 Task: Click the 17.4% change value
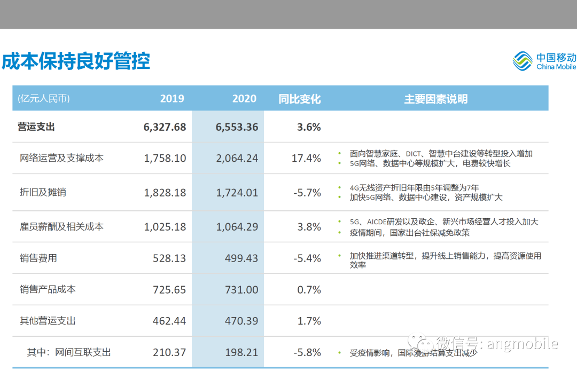click(x=306, y=159)
